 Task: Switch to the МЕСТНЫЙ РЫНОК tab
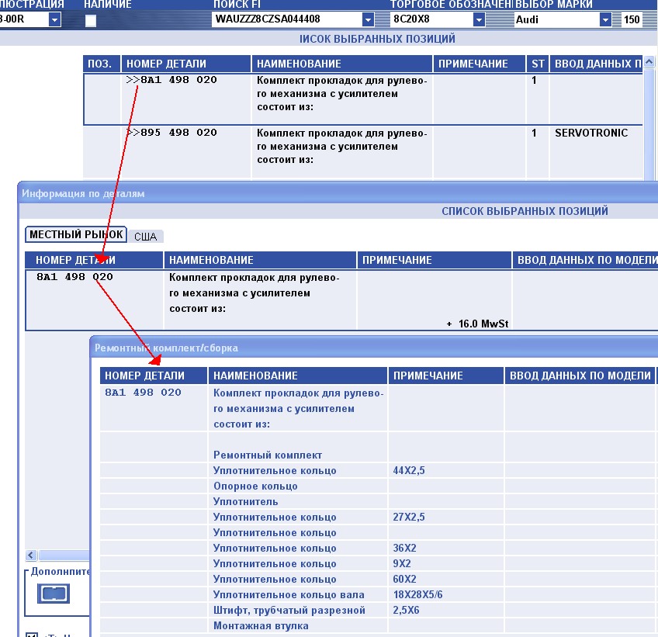tap(76, 234)
